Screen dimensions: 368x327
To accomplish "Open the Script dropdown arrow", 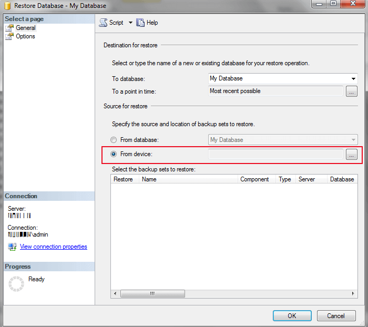I will click(130, 23).
